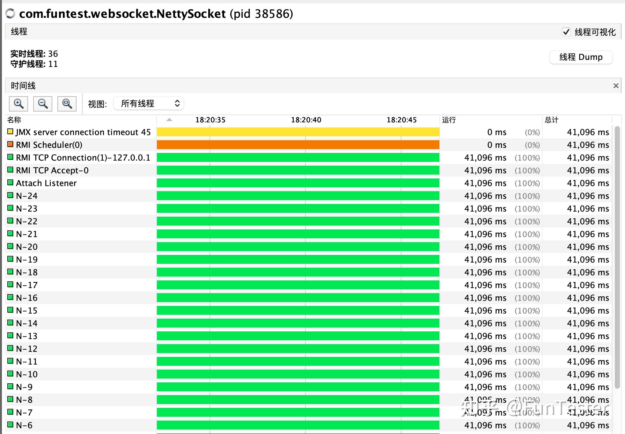Click the yellow status square beside JMX server connection timeout
Image resolution: width=625 pixels, height=434 pixels.
click(x=10, y=131)
